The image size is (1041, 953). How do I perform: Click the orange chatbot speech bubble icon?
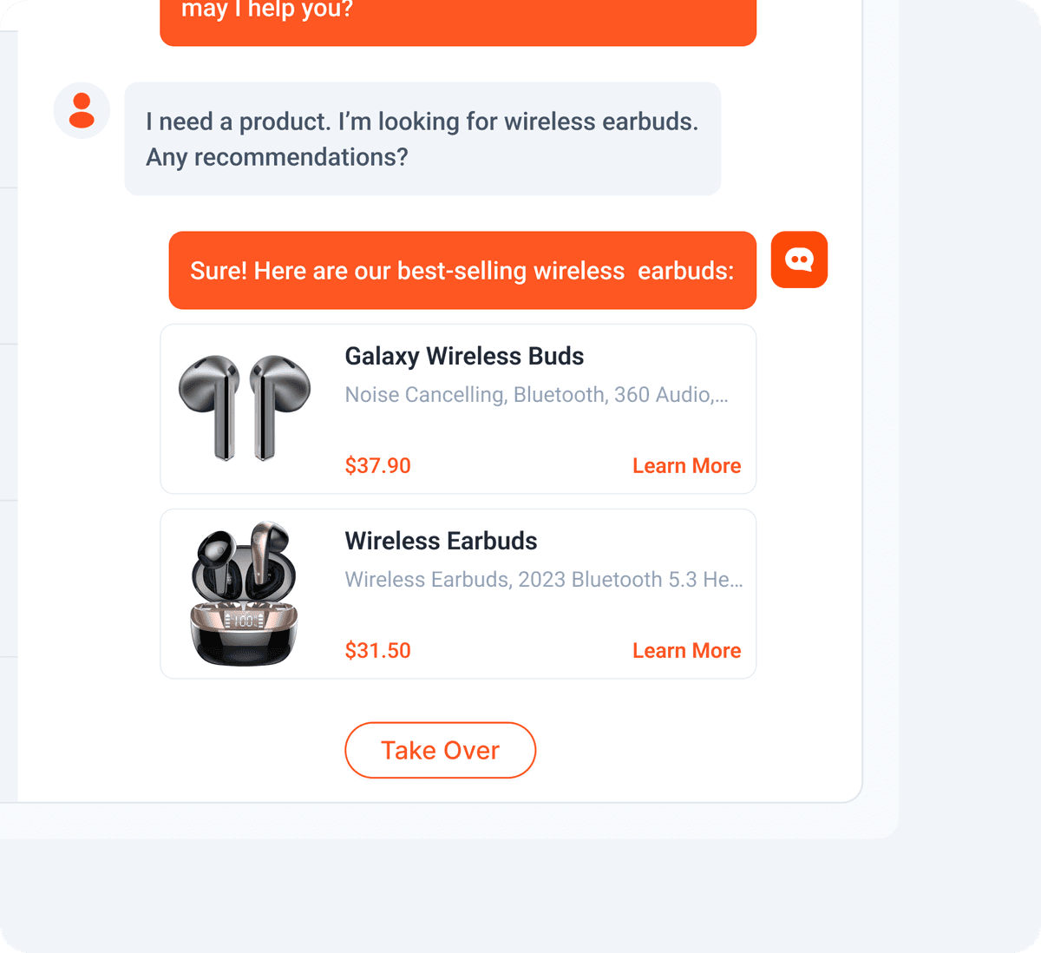(x=799, y=259)
